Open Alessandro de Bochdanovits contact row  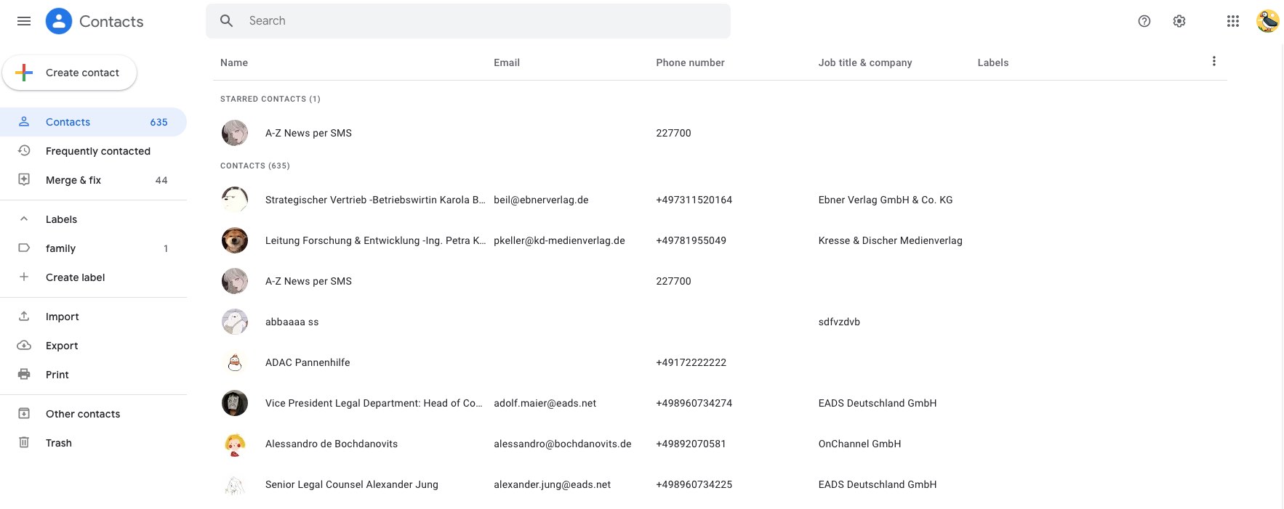(332, 444)
